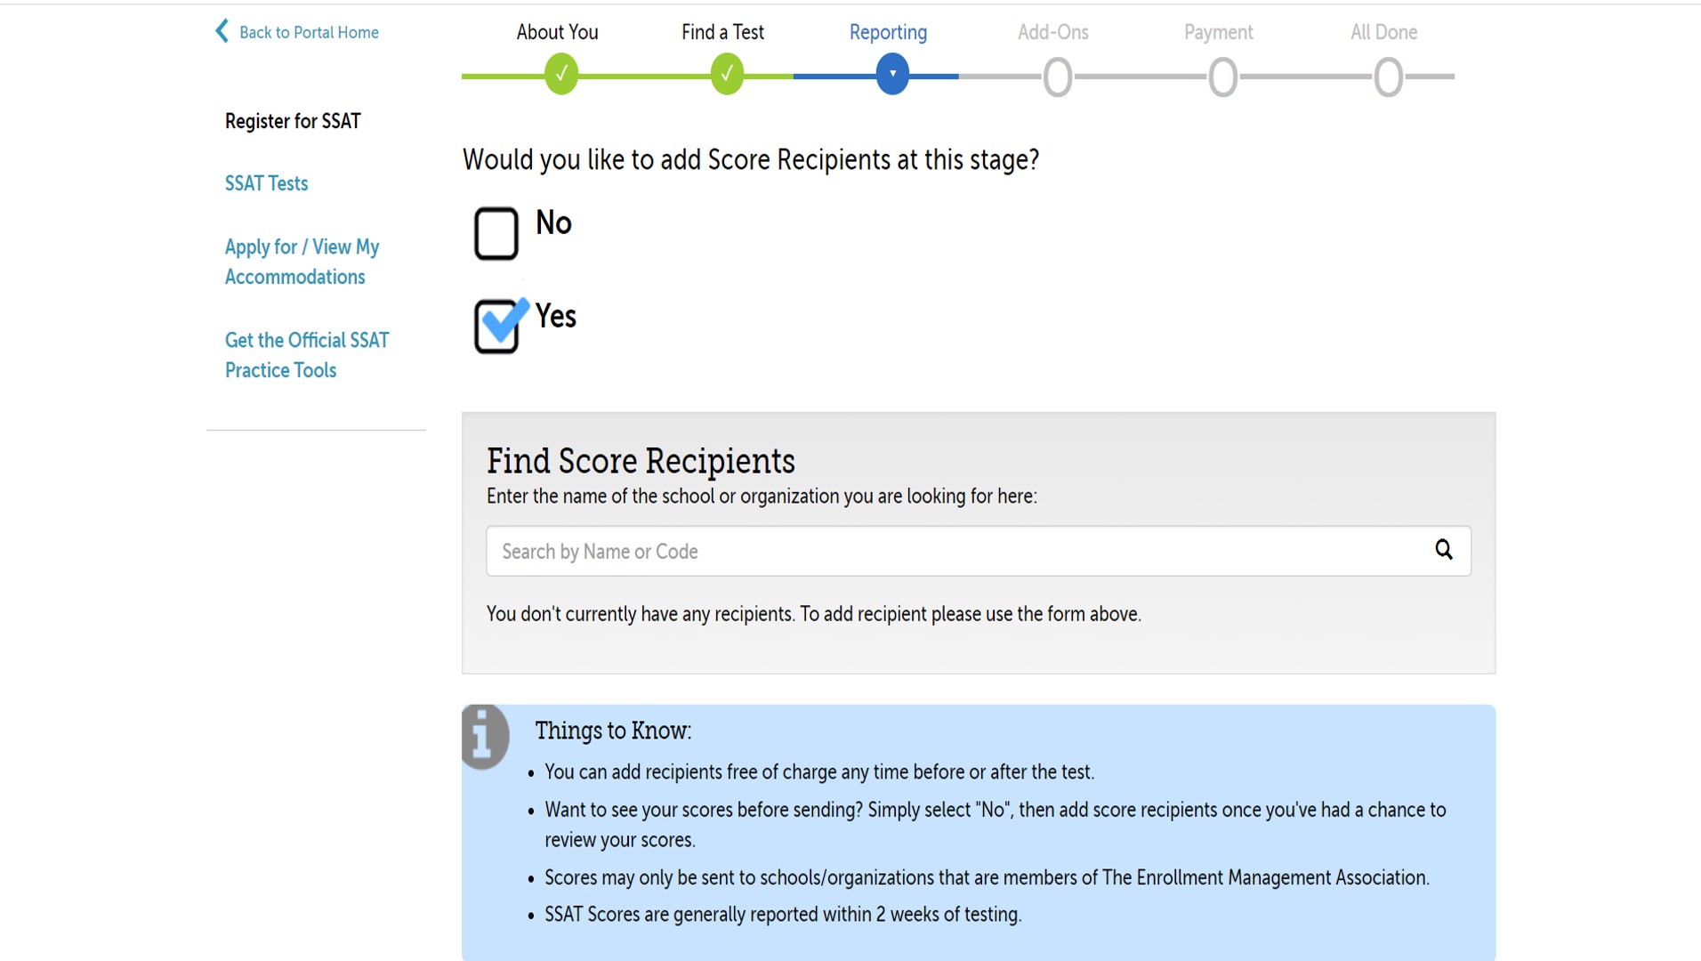
Task: Click the Find a Test green checkmark step
Action: click(727, 75)
